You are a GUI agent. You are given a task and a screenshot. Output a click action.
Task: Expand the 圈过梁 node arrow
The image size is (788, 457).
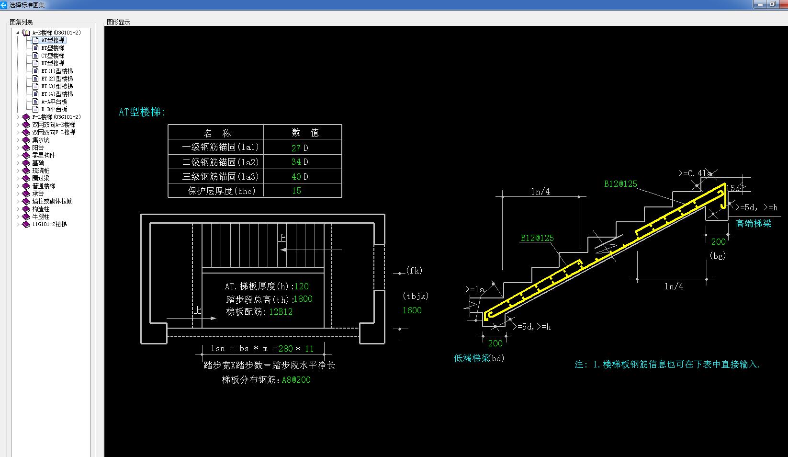pyautogui.click(x=18, y=178)
